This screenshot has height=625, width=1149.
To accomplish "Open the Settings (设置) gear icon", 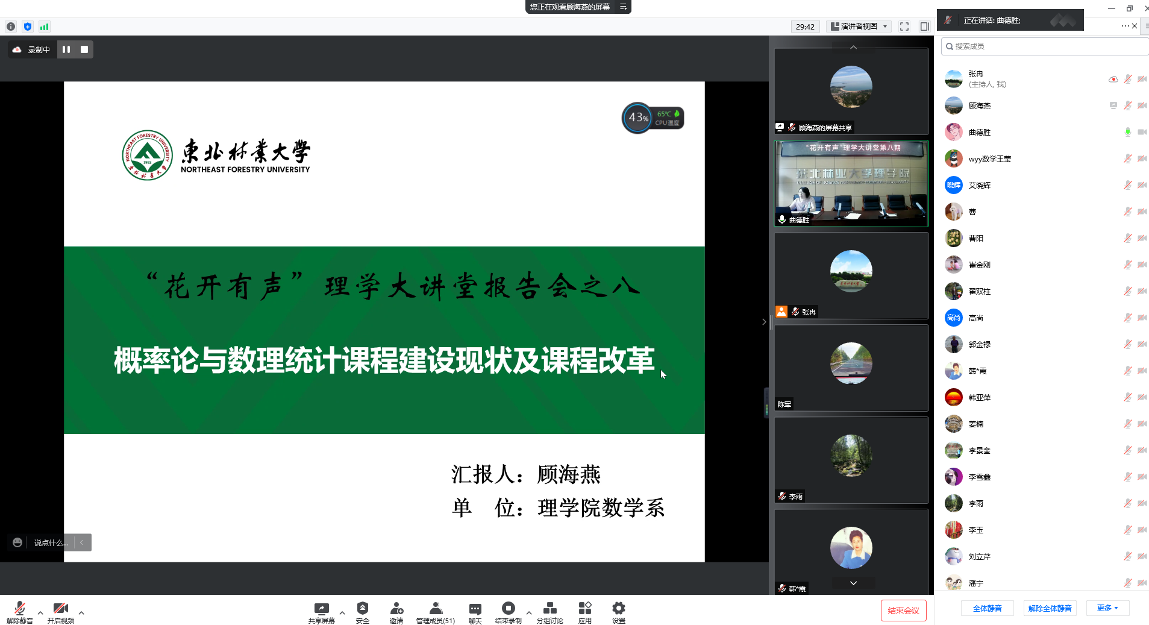I will pyautogui.click(x=618, y=609).
